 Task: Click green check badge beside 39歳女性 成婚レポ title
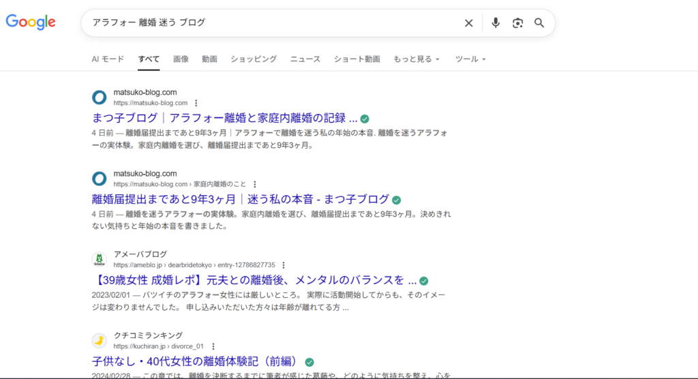click(424, 281)
